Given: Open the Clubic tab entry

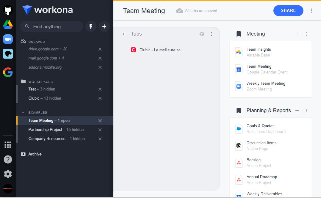Looking at the screenshot, I should tap(158, 50).
